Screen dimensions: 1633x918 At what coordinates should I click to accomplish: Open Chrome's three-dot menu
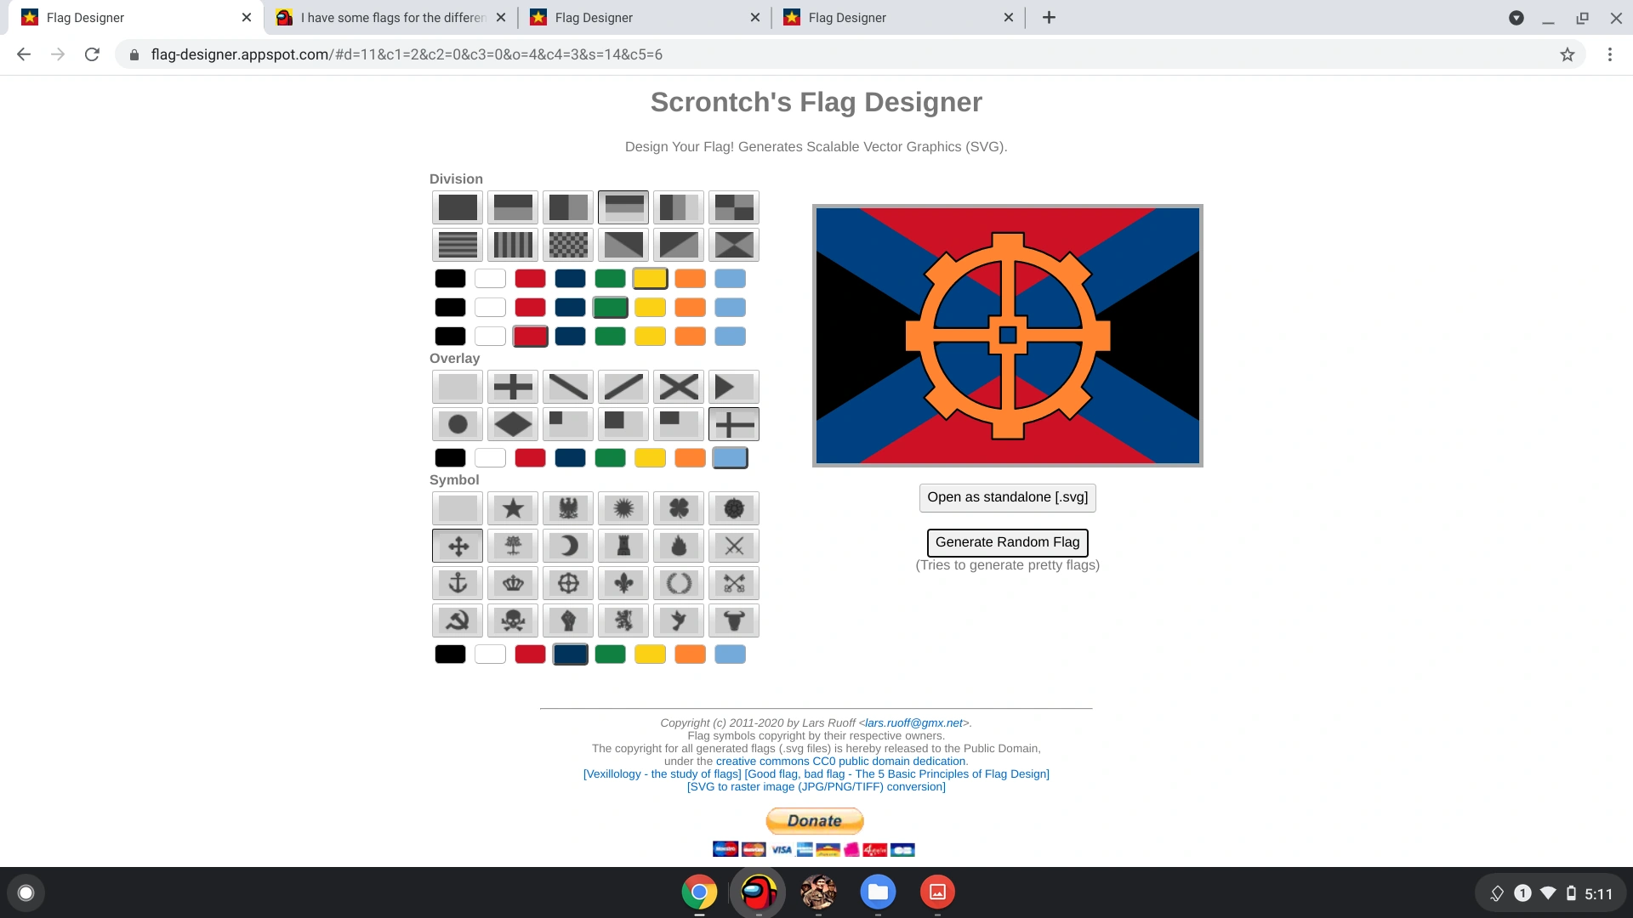1608,54
